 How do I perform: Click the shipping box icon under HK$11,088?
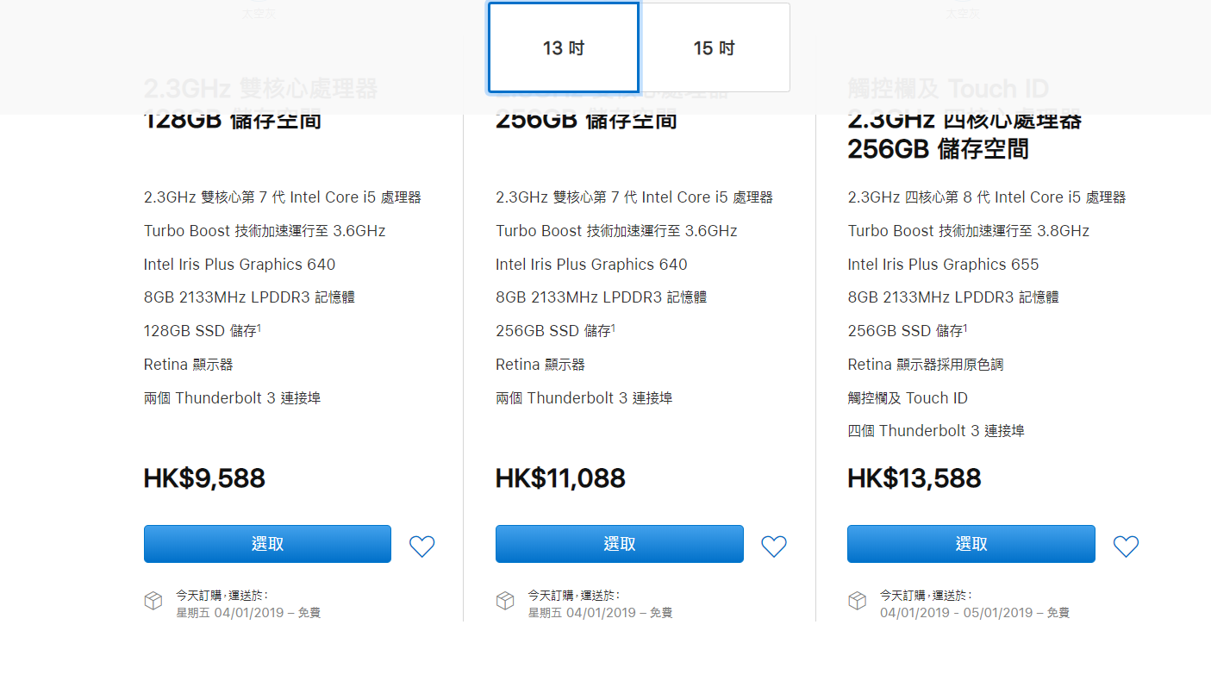point(505,601)
